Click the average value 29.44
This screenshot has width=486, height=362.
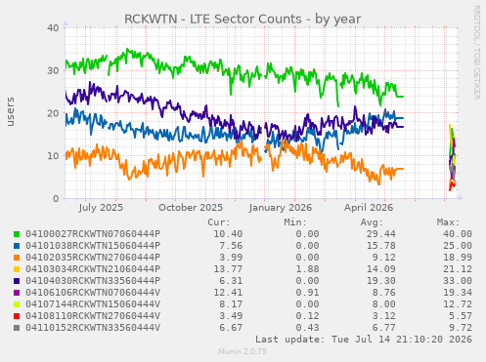coord(381,234)
